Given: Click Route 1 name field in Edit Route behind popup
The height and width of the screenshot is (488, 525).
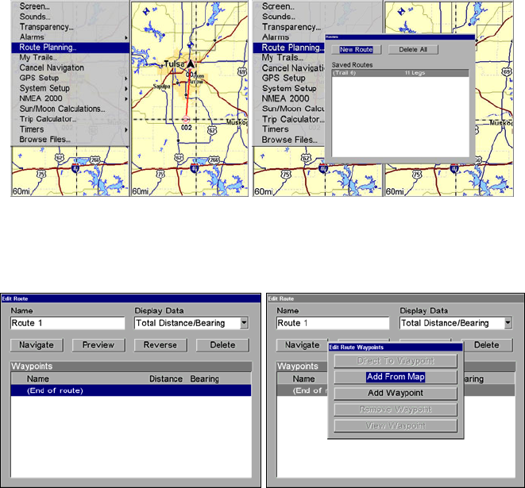Looking at the screenshot, I should [x=333, y=323].
